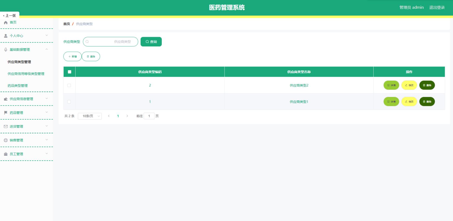The height and width of the screenshot is (221, 453).
Task: Click the home icon in the sidebar
Action: click(6, 23)
